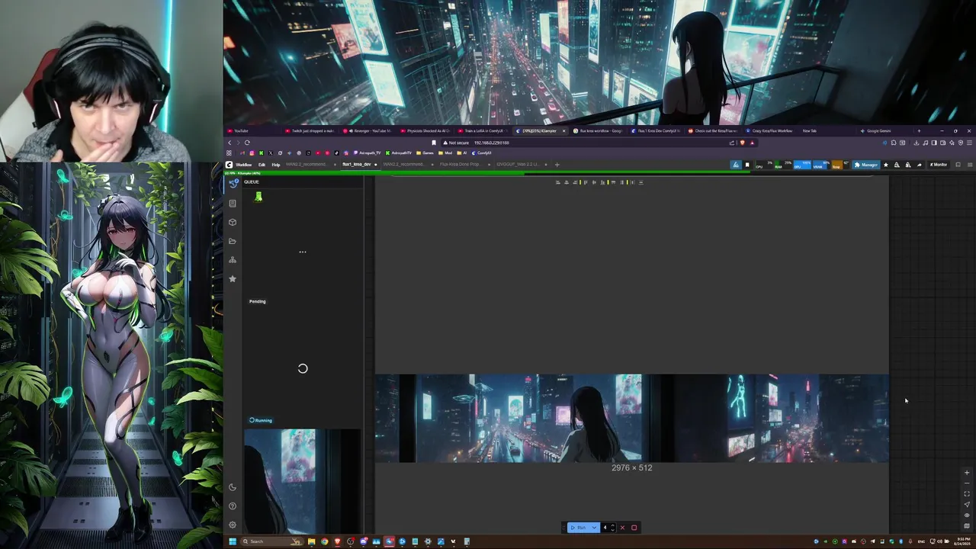Cancel the current run with X icon
Image resolution: width=976 pixels, height=549 pixels.
tap(622, 528)
